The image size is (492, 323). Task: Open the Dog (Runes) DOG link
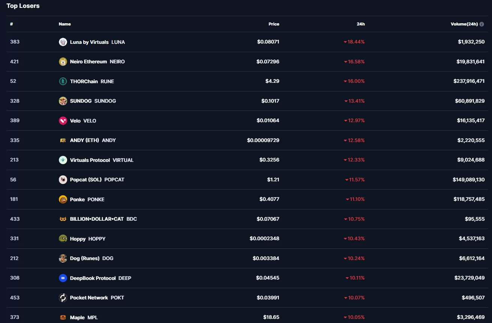coord(91,258)
